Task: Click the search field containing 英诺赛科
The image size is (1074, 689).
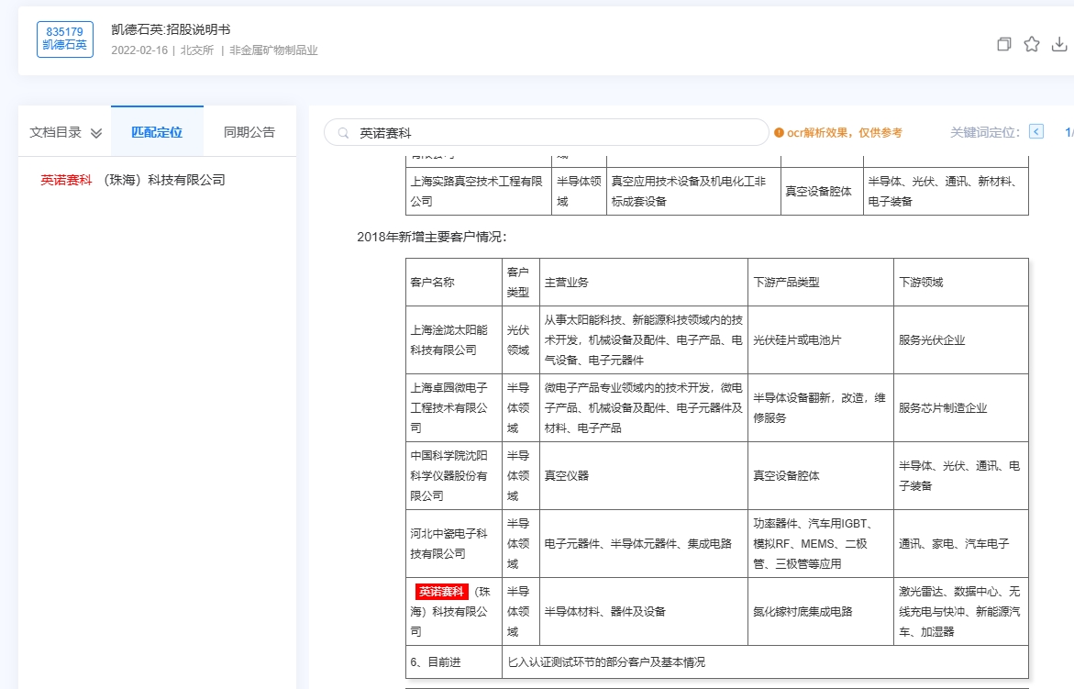Action: tap(546, 133)
